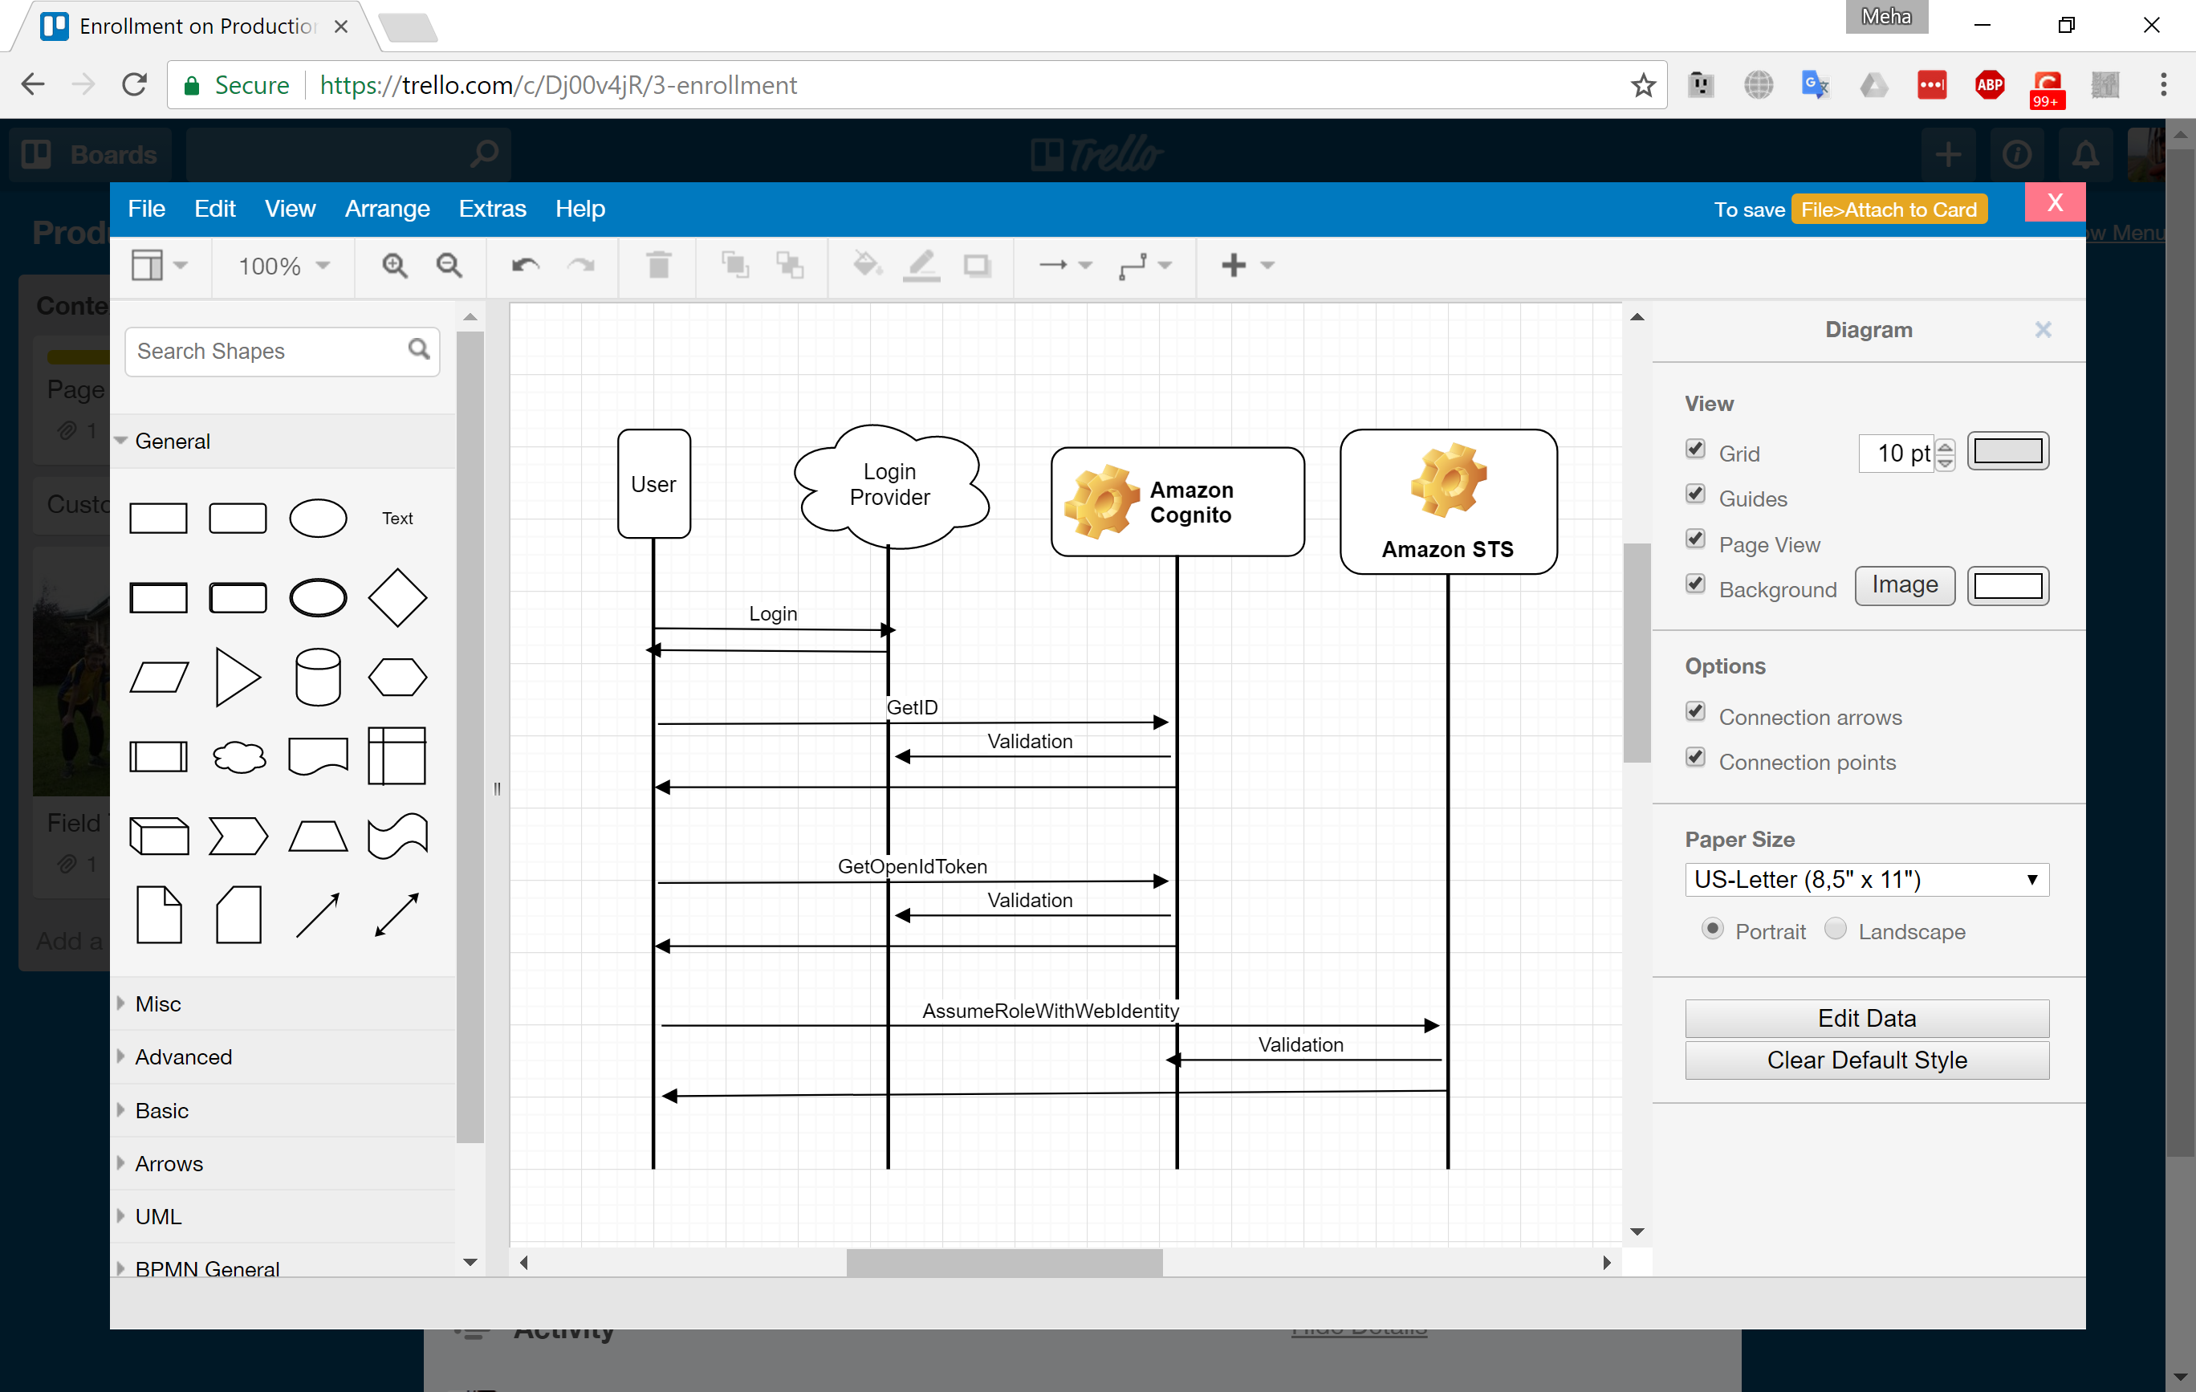Click the Edit Data button

pyautogui.click(x=1866, y=1018)
